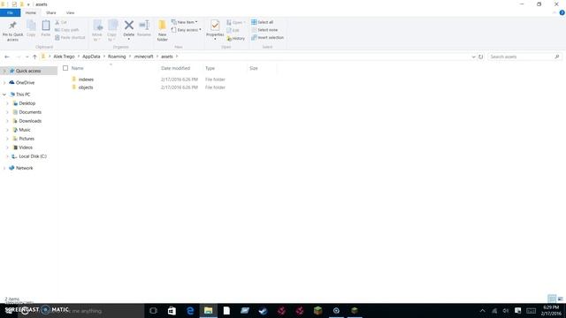Select the indexes folder
This screenshot has width=566, height=318.
pos(86,79)
